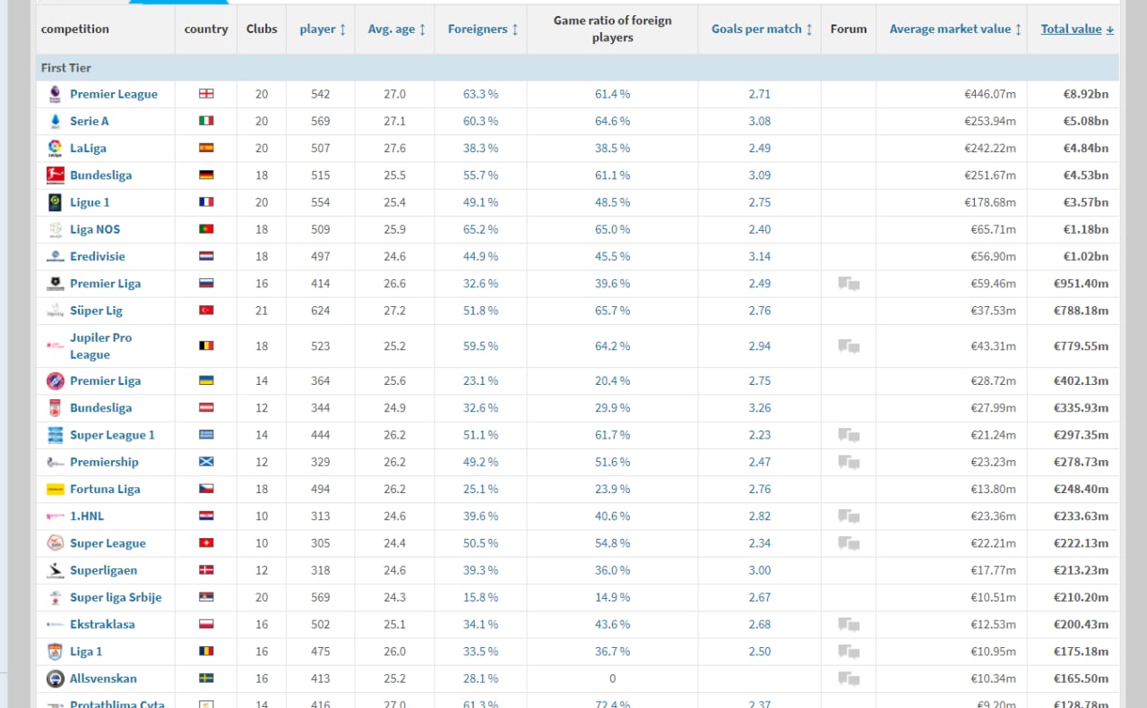The image size is (1147, 708).
Task: Open the Fortuna Liga link
Action: 105,489
